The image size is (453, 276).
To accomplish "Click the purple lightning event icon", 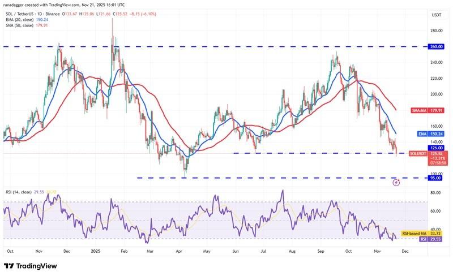I will coord(396,183).
